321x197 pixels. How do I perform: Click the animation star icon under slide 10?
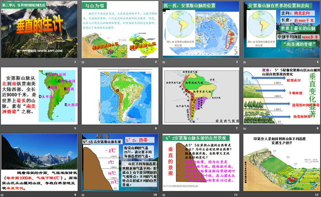[83, 195]
